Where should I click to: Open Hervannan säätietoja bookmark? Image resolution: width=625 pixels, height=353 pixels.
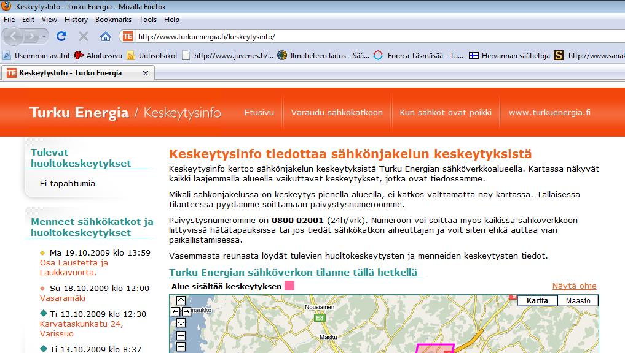(509, 56)
